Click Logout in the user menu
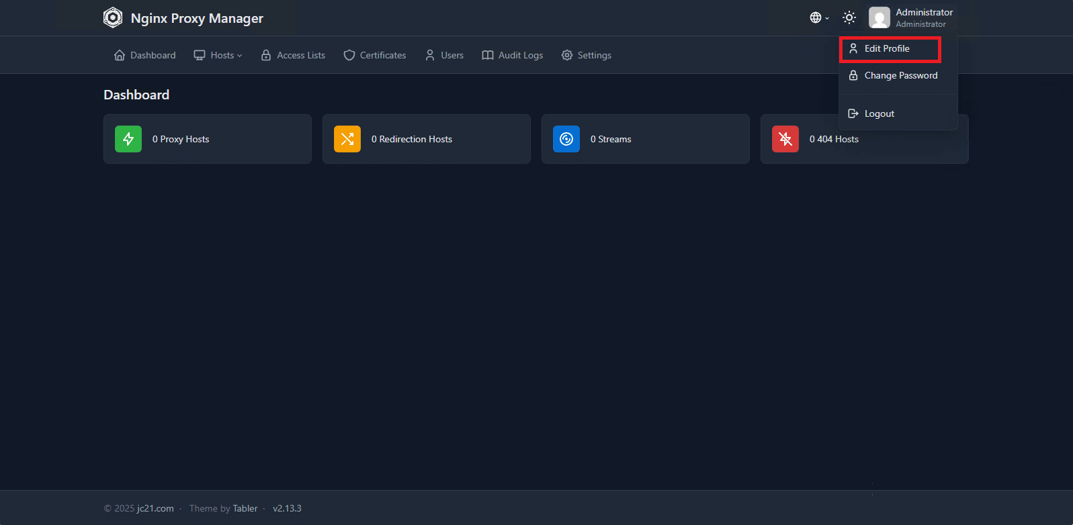The height and width of the screenshot is (525, 1073). pyautogui.click(x=879, y=113)
